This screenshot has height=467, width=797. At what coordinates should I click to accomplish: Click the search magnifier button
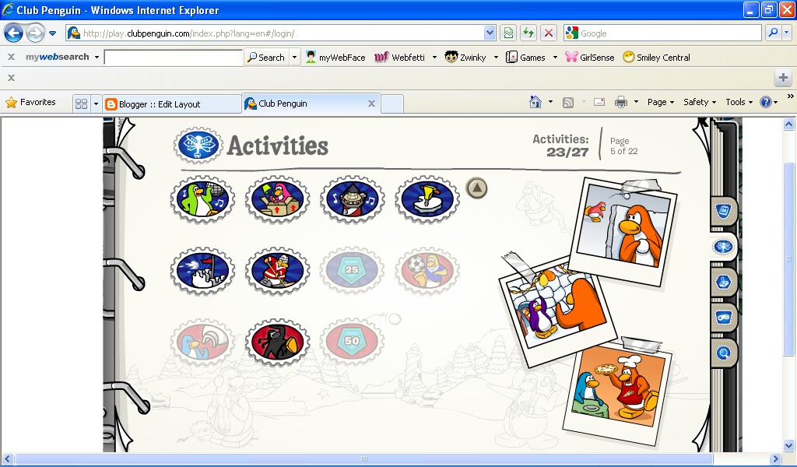[x=773, y=33]
